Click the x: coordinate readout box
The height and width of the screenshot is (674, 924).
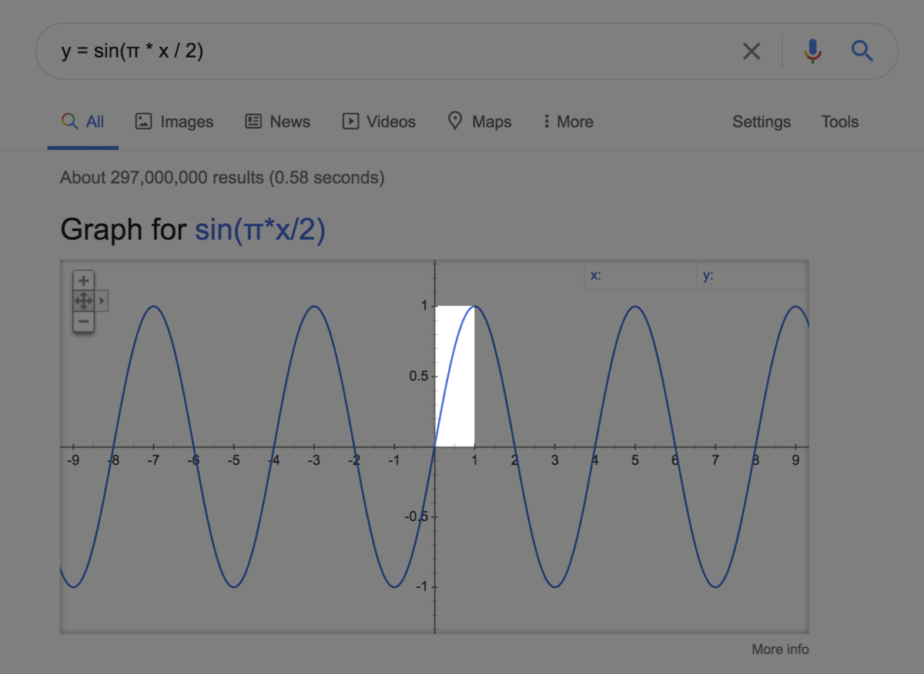coord(641,275)
